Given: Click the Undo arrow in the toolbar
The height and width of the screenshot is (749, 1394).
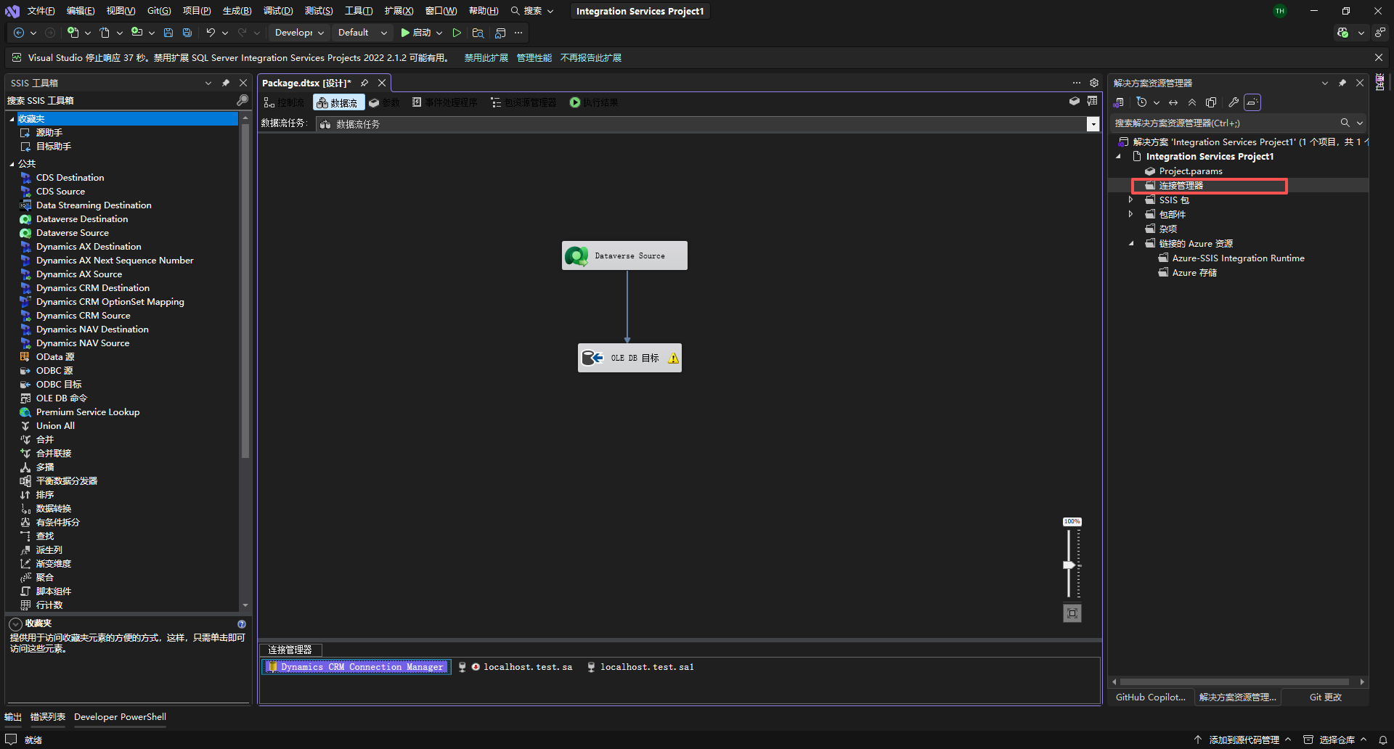Looking at the screenshot, I should point(211,33).
